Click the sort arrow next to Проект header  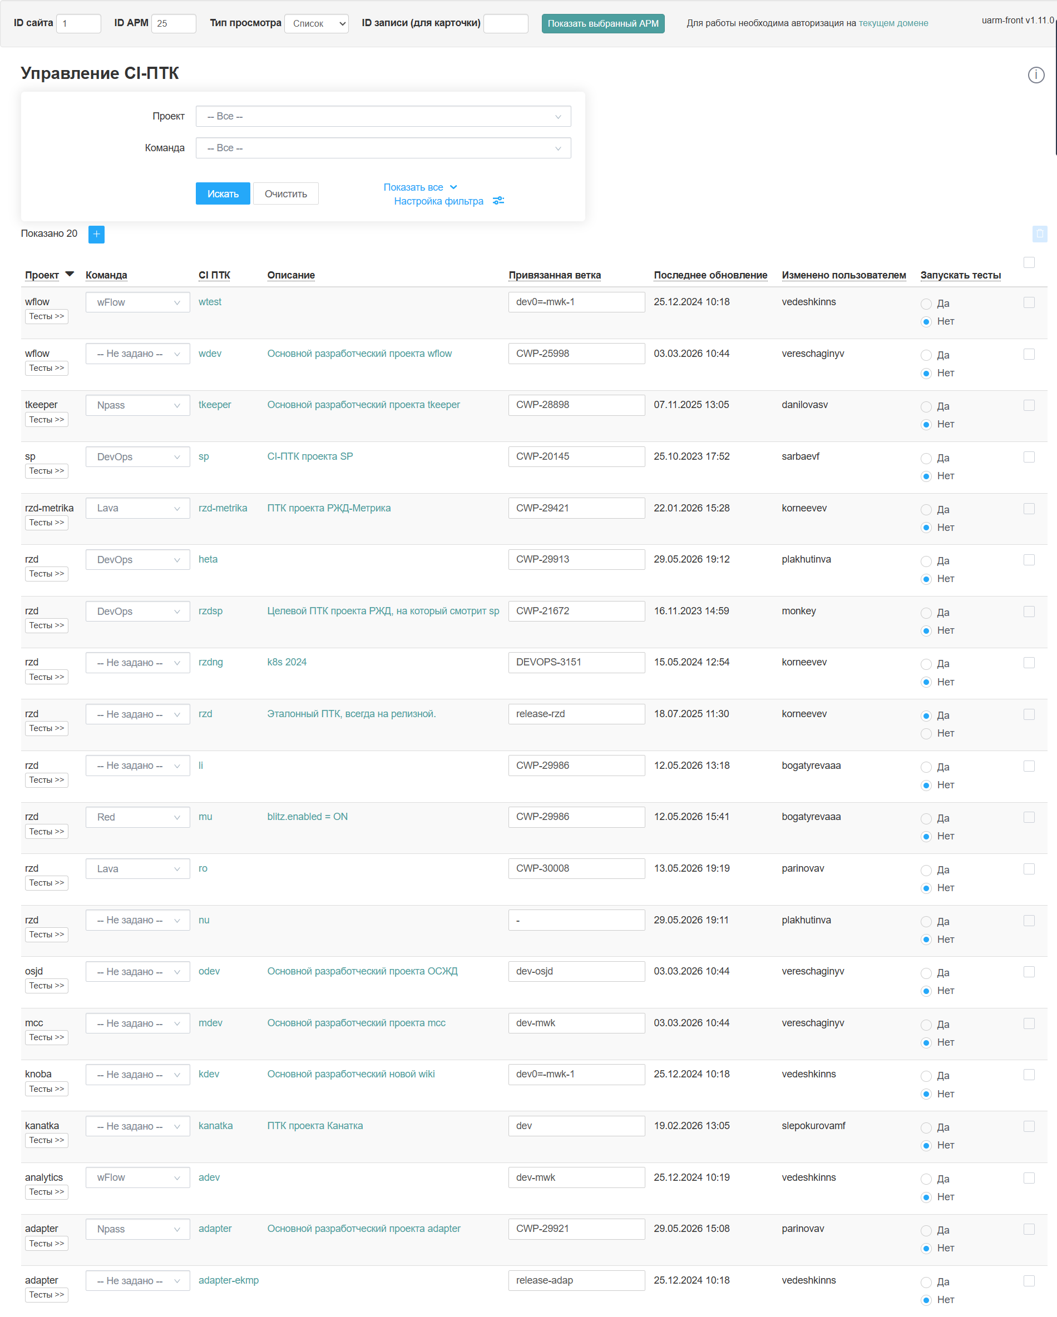coord(70,274)
